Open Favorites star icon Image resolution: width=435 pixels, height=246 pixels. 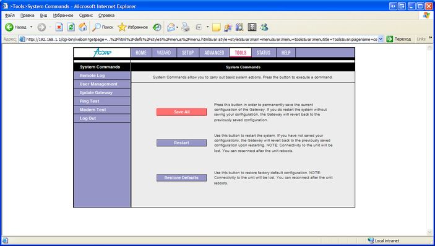122,27
